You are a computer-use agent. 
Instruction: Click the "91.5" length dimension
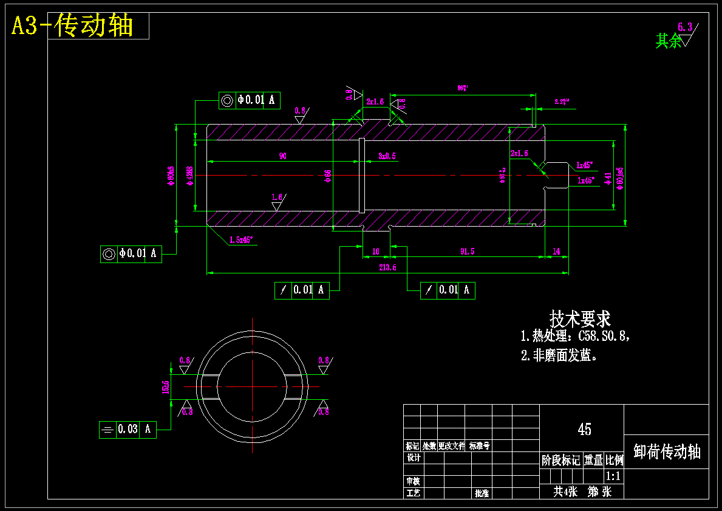pyautogui.click(x=467, y=252)
